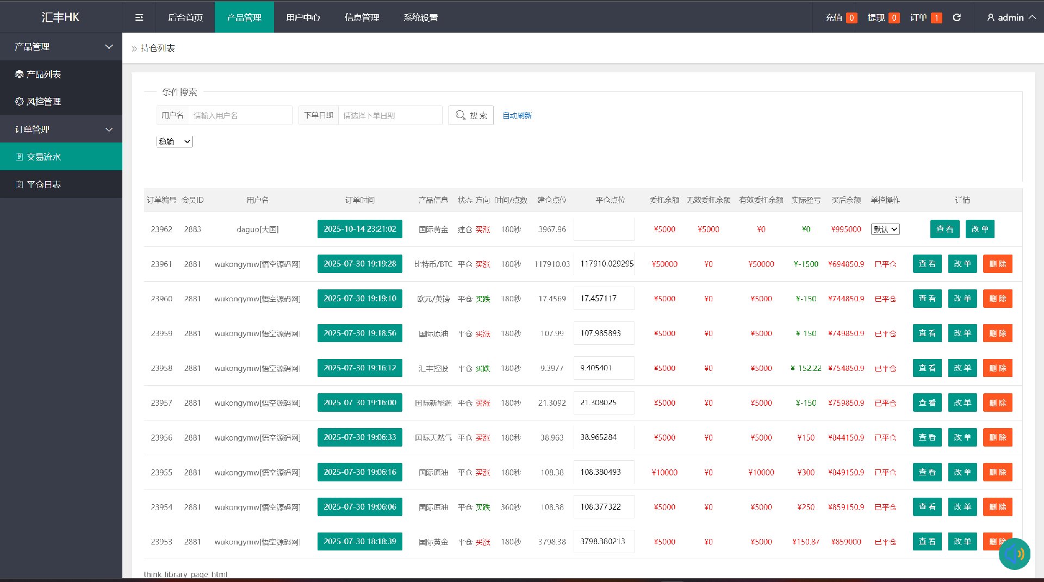1044x582 pixels.
Task: Open the 稳输 filter dropdown
Action: [175, 142]
